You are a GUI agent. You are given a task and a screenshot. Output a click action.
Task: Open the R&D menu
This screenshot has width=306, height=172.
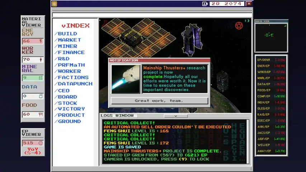62,58
